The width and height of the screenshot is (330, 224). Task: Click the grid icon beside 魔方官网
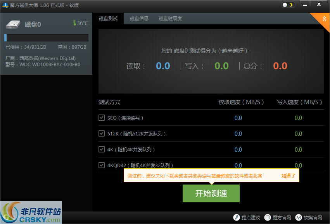(x=267, y=217)
